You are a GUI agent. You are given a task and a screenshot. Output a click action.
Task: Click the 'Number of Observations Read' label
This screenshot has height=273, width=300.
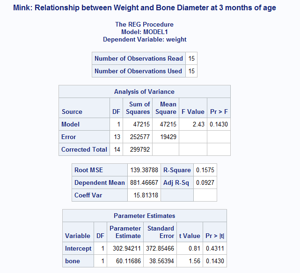click(139, 58)
